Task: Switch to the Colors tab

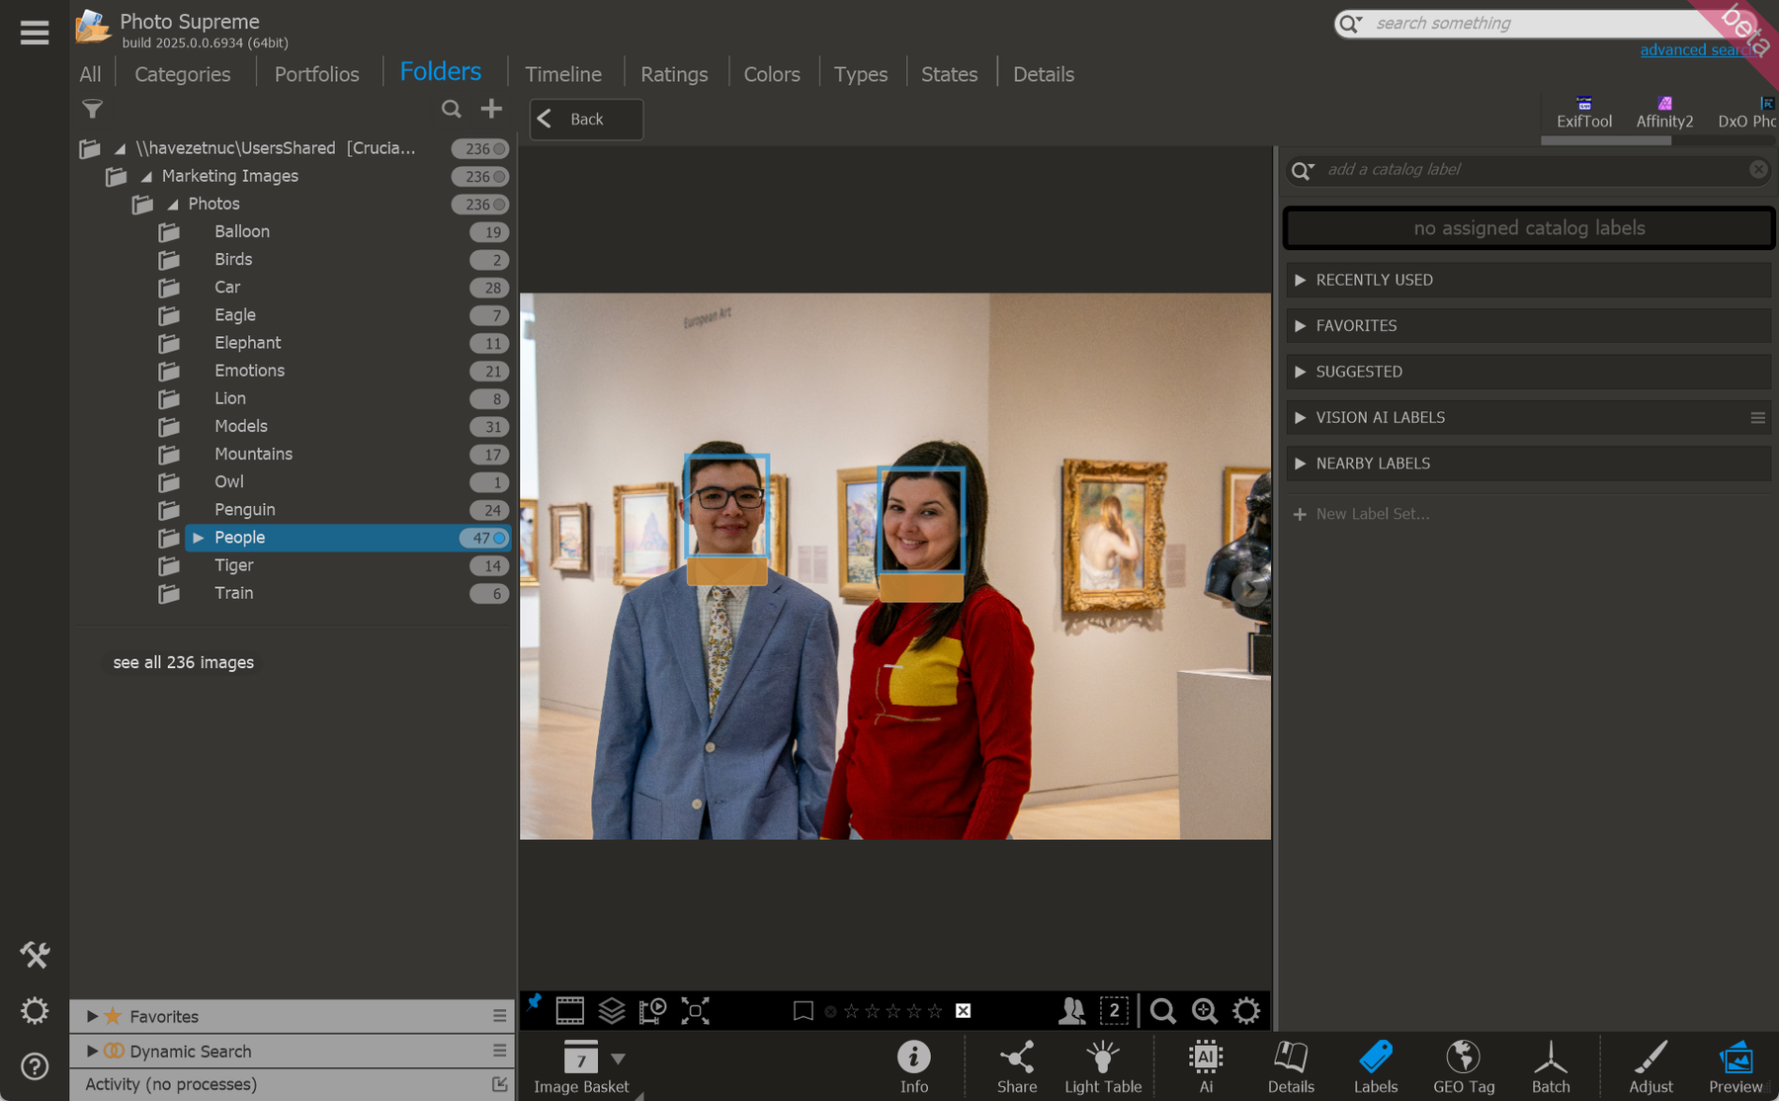Action: point(772,74)
